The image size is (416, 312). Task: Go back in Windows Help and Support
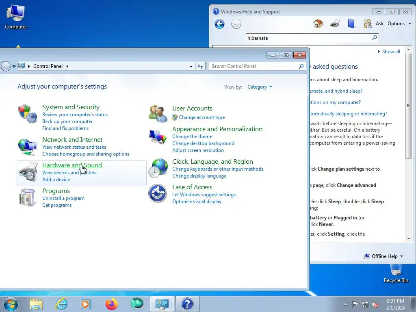click(219, 24)
